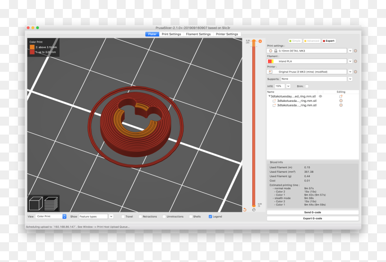Image resolution: width=386 pixels, height=262 pixels.
Task: Click the small icon under the layer slider
Action: (x=254, y=210)
